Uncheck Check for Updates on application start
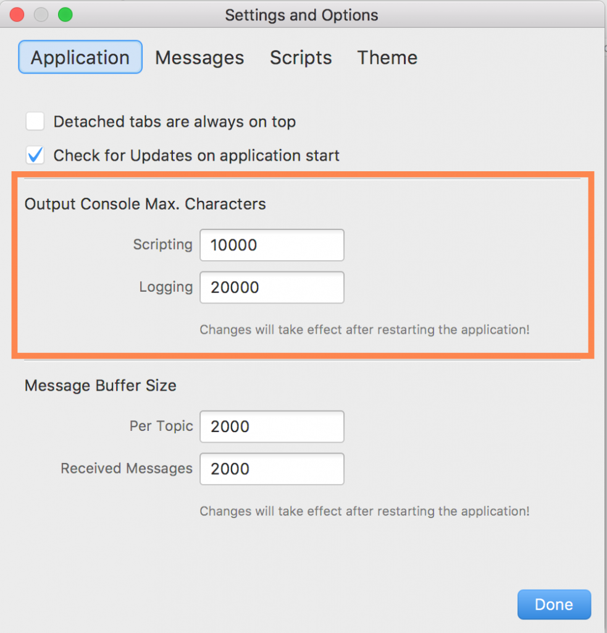Image resolution: width=607 pixels, height=633 pixels. point(35,155)
